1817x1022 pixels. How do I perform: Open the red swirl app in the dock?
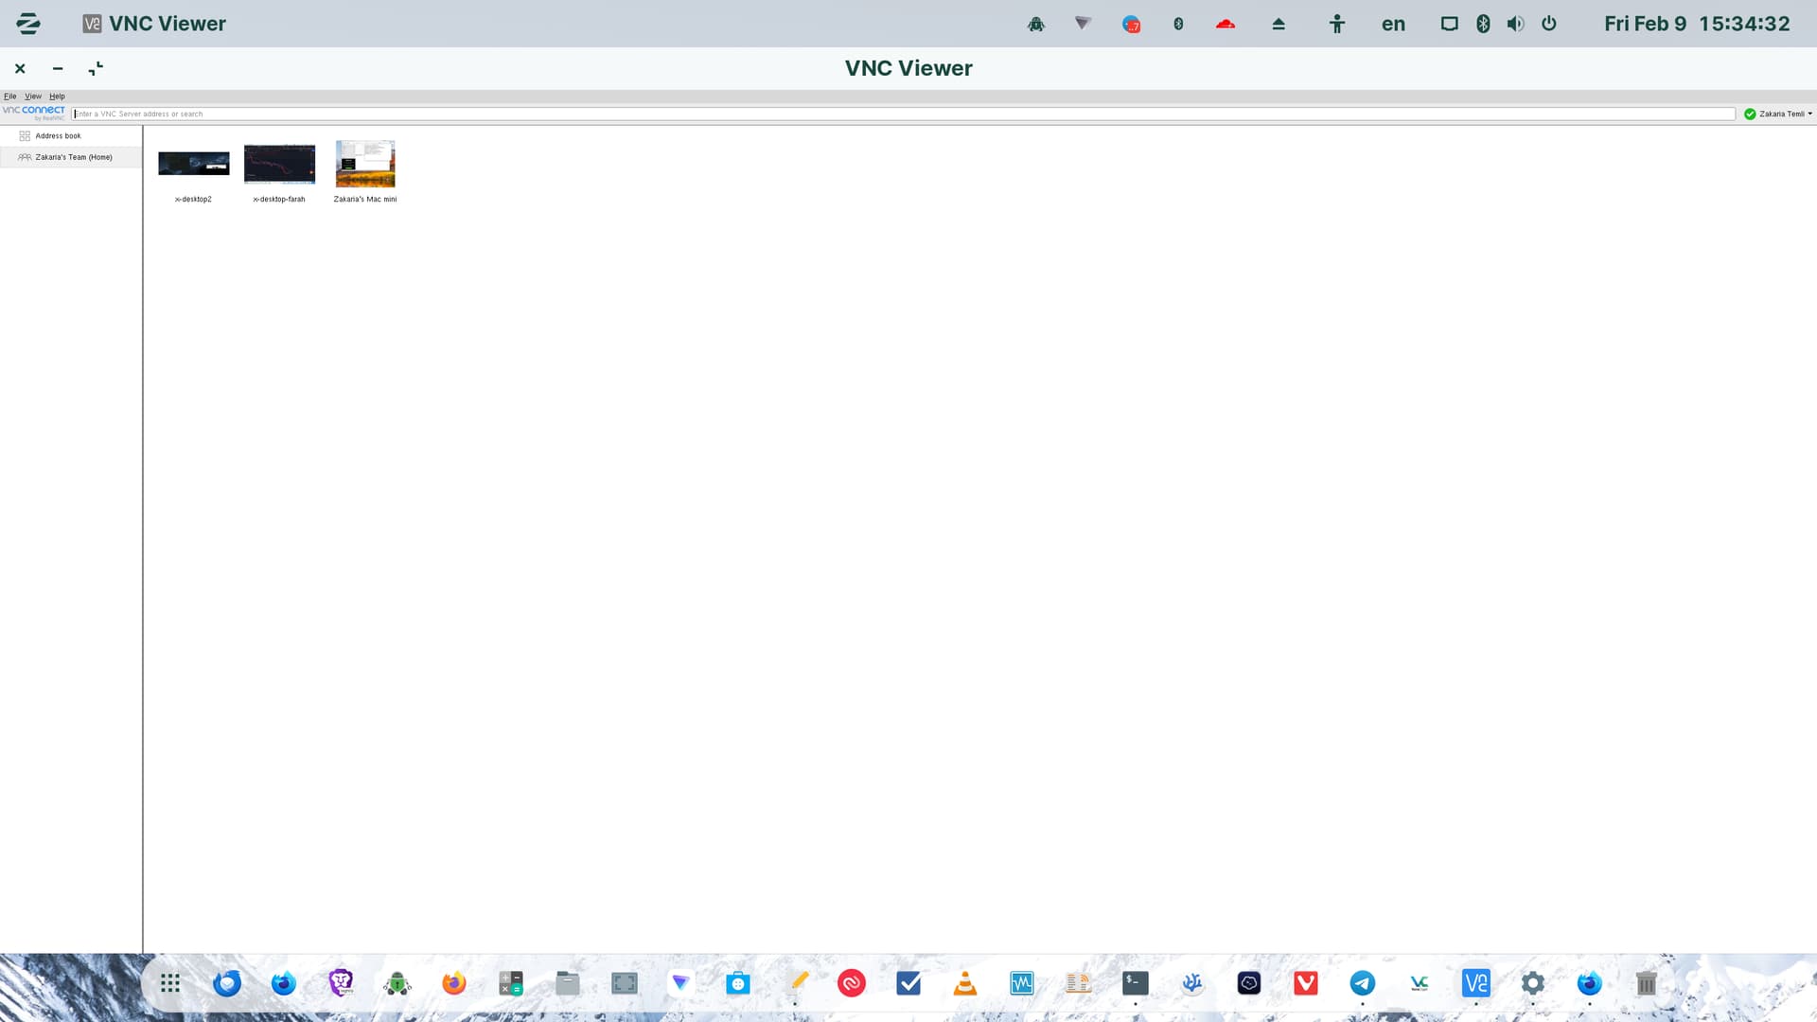(x=852, y=984)
